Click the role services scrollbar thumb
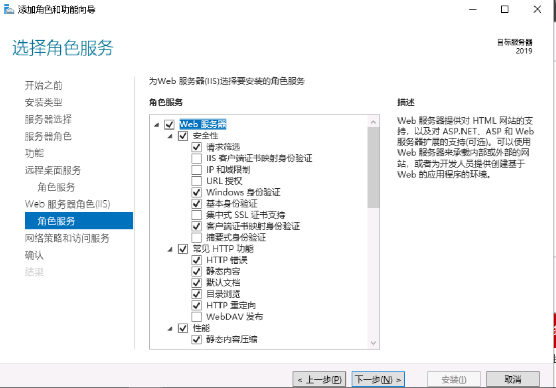 point(373,168)
